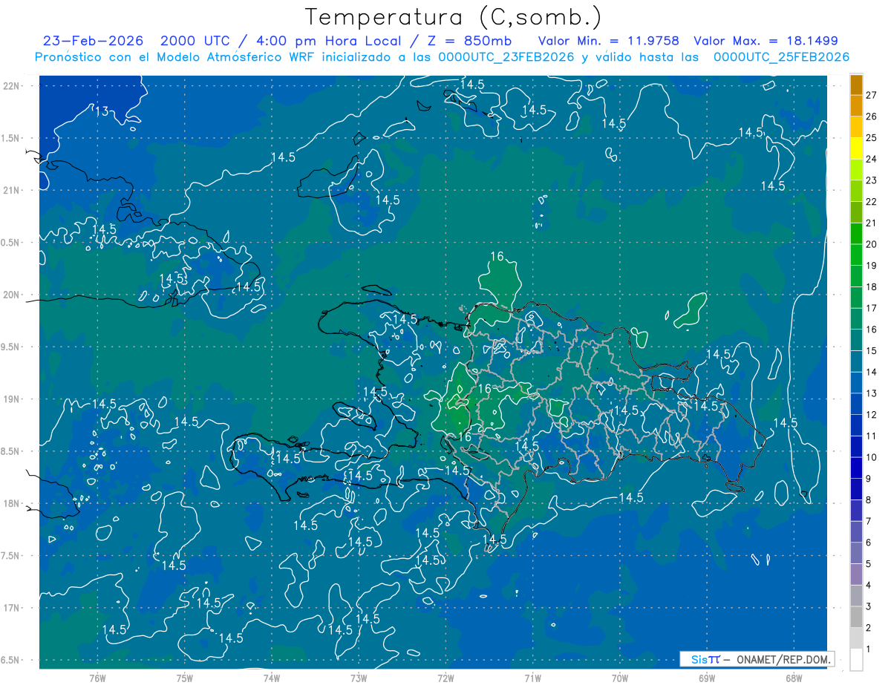Click the "13" contour label
Screen dimensions: 891x688
(102, 111)
